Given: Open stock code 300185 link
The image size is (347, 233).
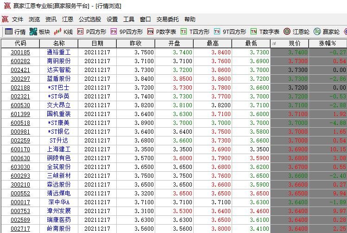Looking at the screenshot, I should click(x=20, y=52).
